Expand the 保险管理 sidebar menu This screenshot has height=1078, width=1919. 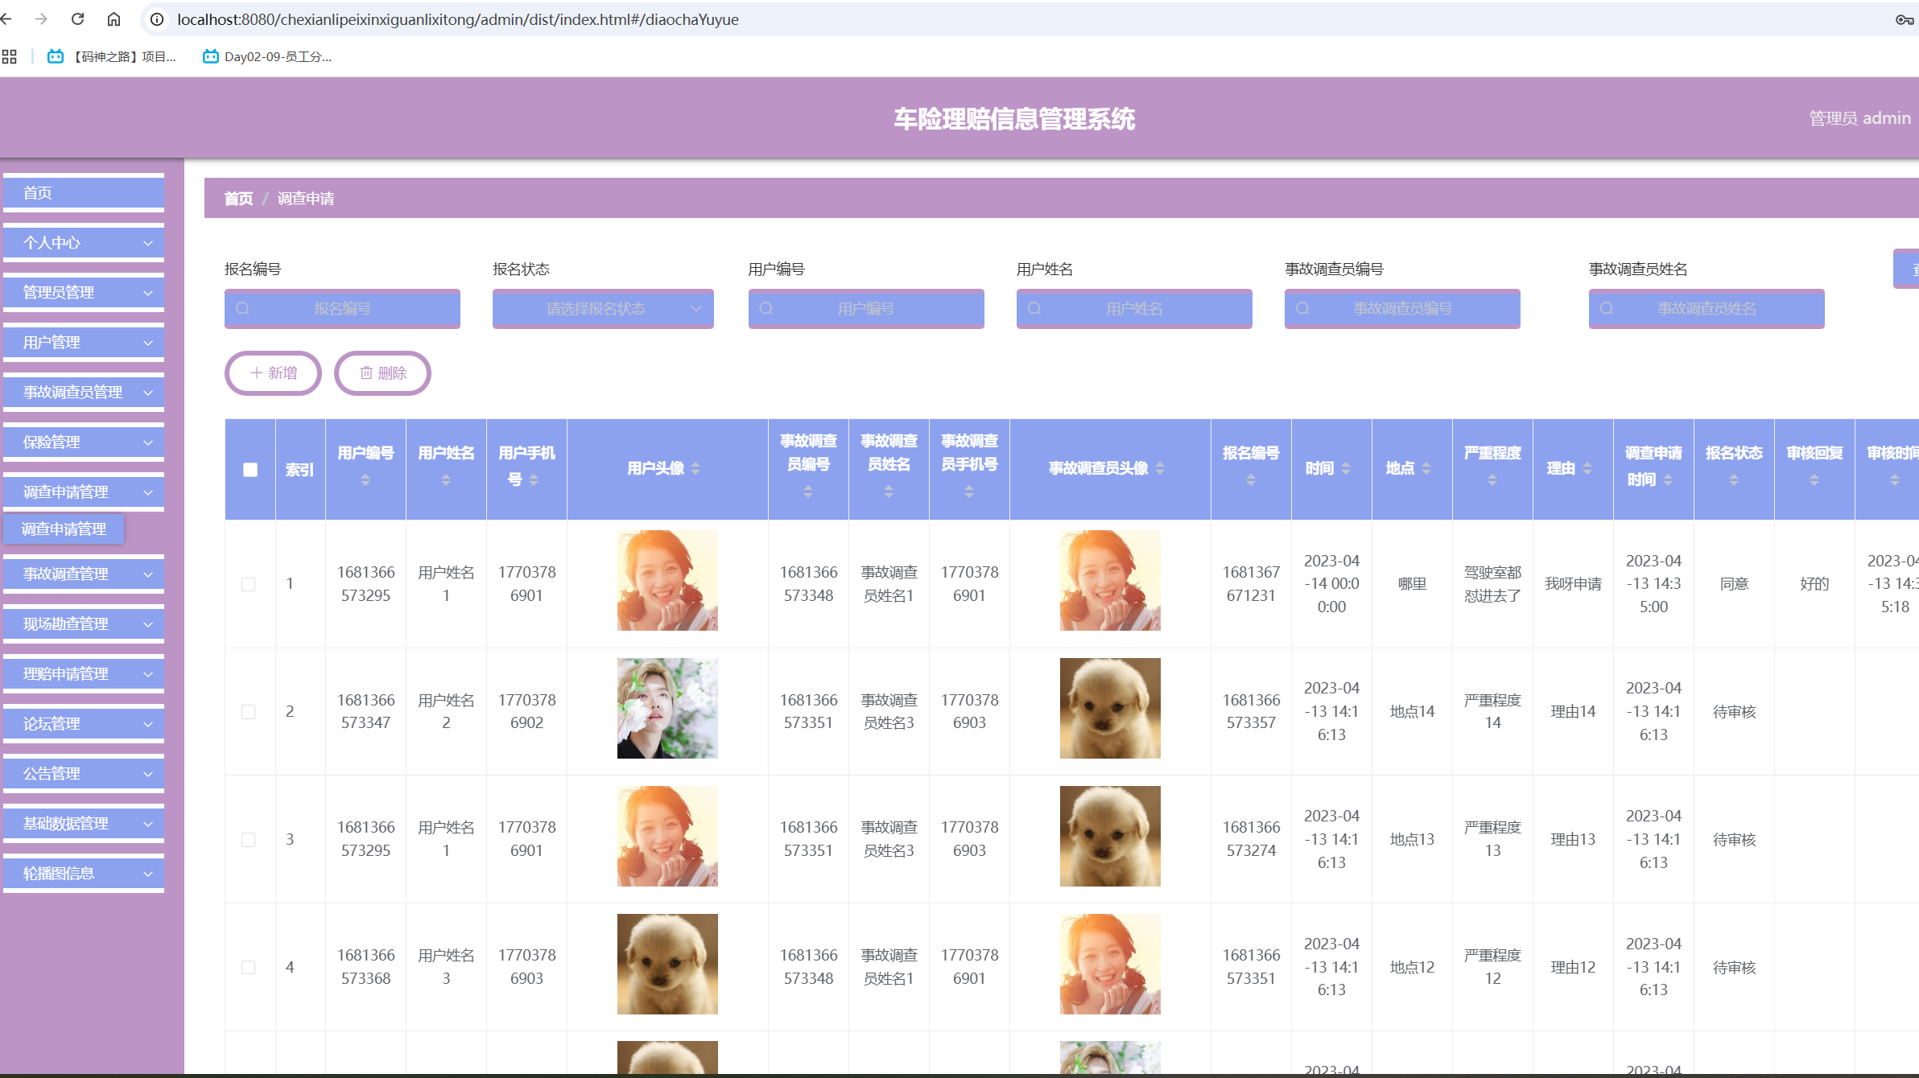pos(84,442)
